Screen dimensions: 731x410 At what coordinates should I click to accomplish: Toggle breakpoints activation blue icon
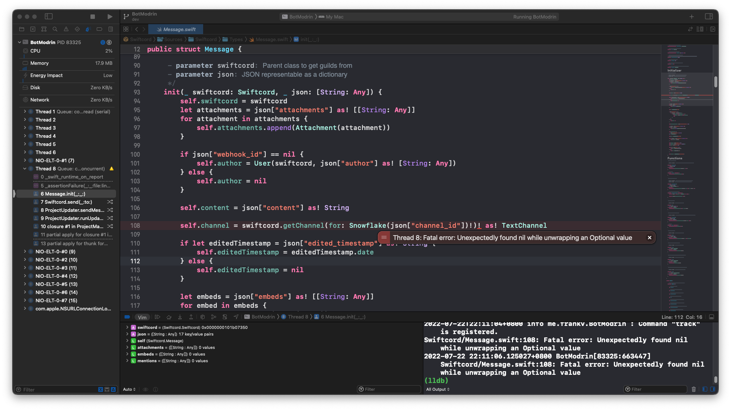[x=127, y=317]
